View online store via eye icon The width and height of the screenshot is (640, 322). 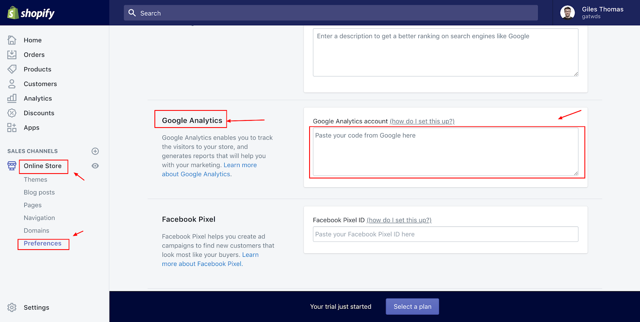(95, 166)
